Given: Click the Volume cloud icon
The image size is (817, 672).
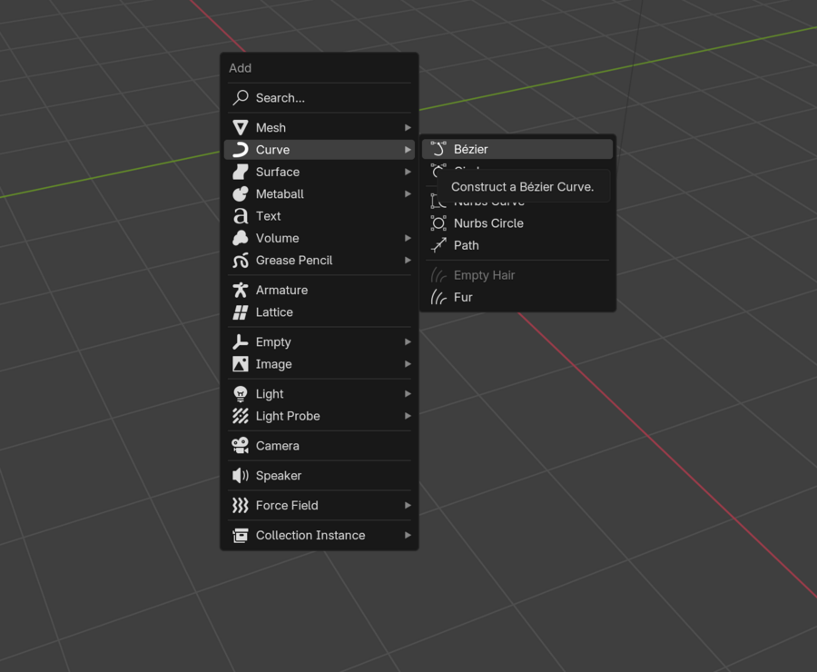Looking at the screenshot, I should pyautogui.click(x=241, y=238).
